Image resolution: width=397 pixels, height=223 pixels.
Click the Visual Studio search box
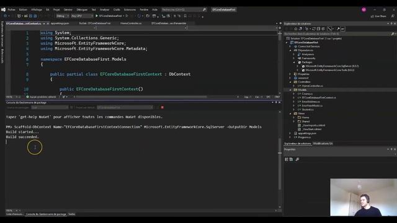click(184, 10)
